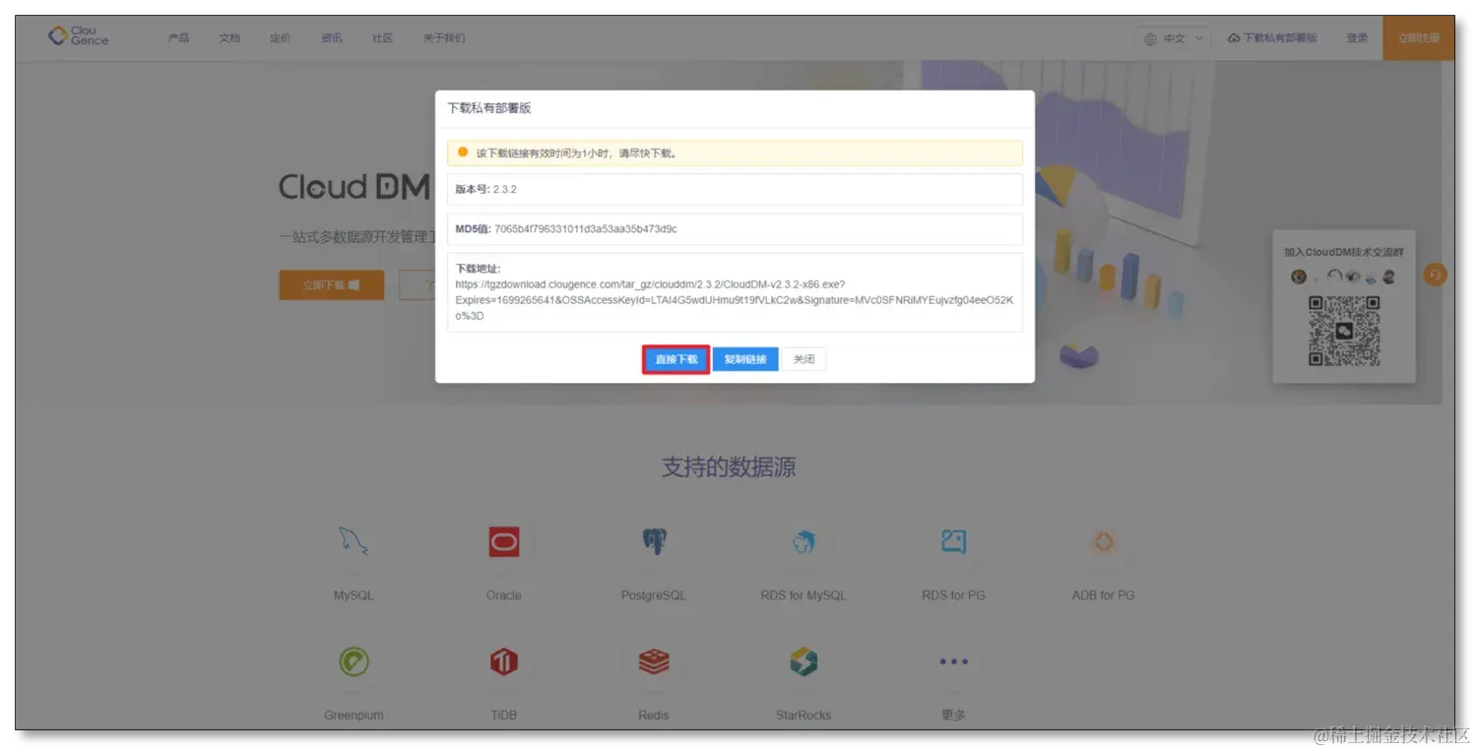Click the CloudGence logo
Screen dimensions: 1477x752
pos(79,36)
